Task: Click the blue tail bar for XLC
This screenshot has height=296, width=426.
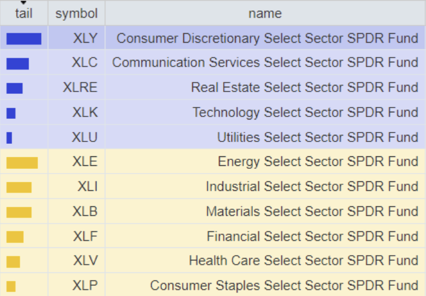Action: pos(18,63)
